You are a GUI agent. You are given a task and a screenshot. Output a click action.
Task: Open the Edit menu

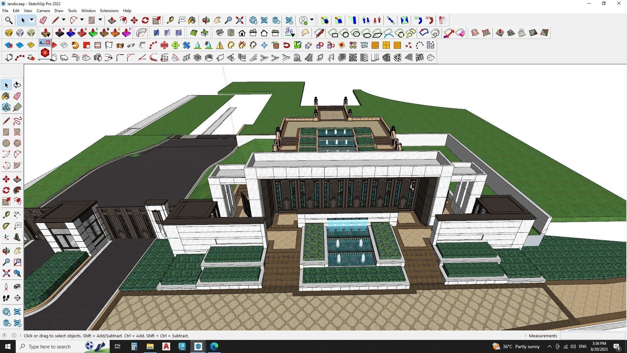[16, 10]
